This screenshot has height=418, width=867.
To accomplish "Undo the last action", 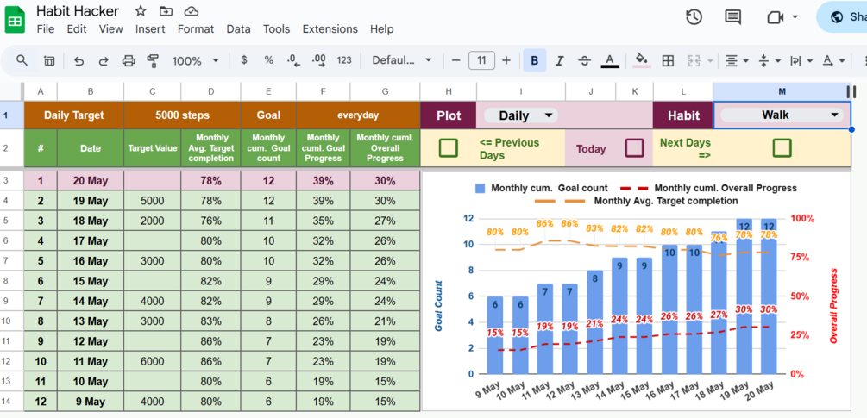I will click(79, 60).
